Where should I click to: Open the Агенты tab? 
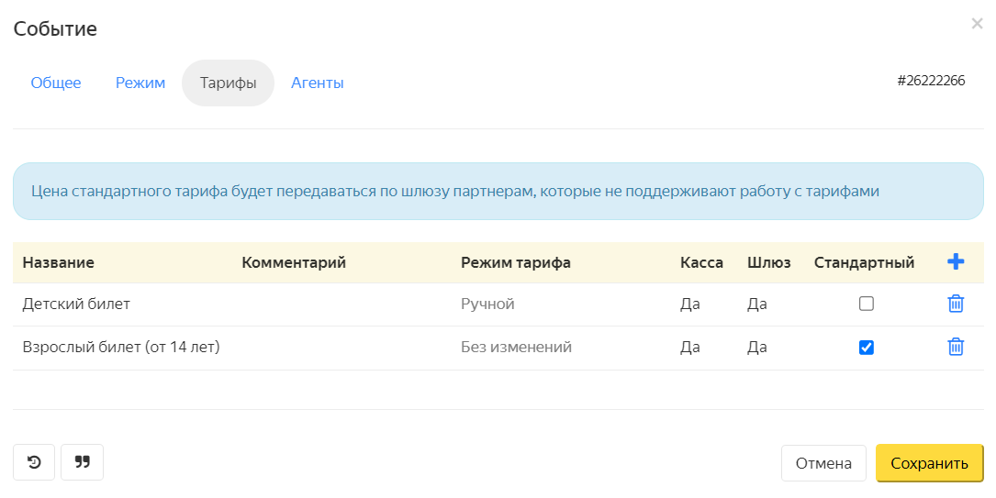(x=318, y=83)
